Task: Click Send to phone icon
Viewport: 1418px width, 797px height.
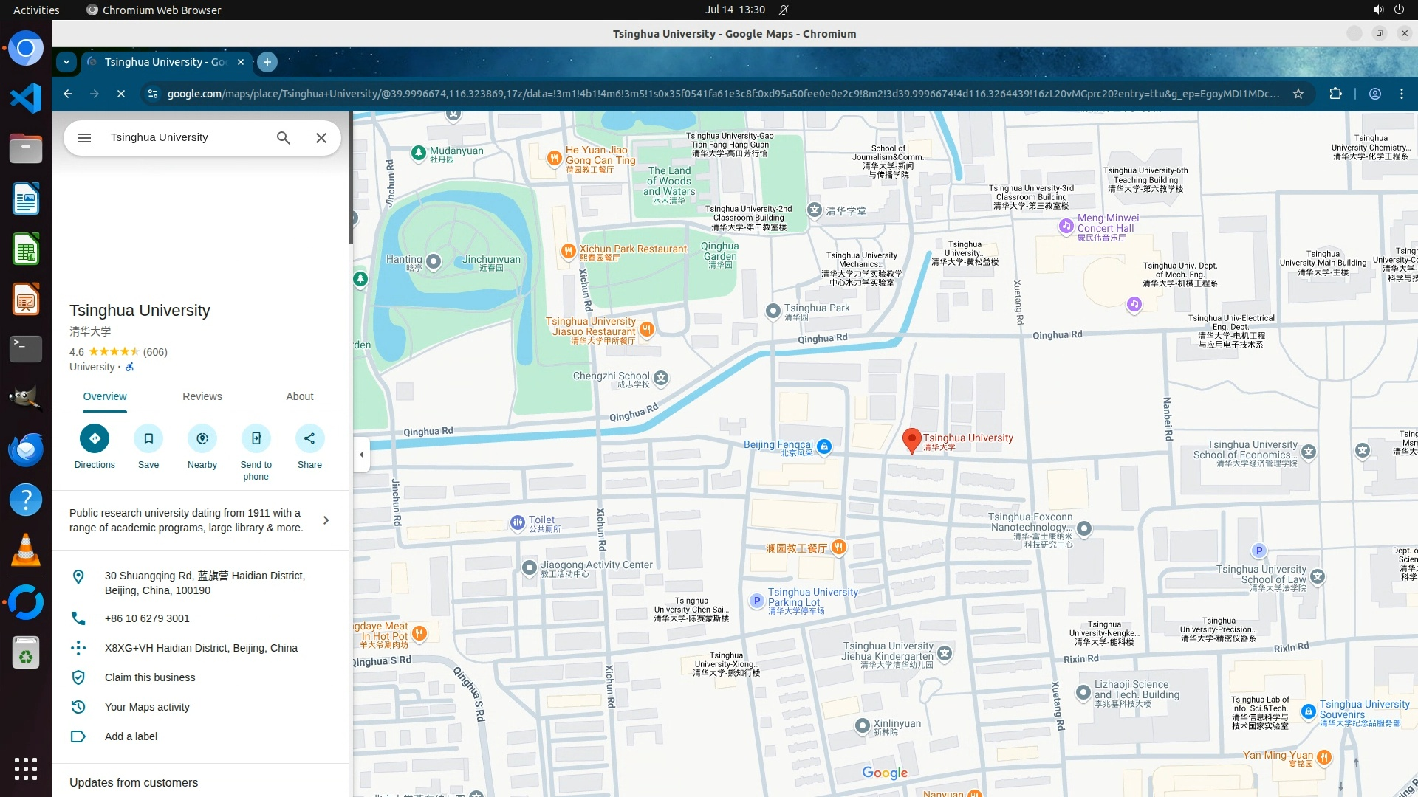Action: [x=256, y=438]
